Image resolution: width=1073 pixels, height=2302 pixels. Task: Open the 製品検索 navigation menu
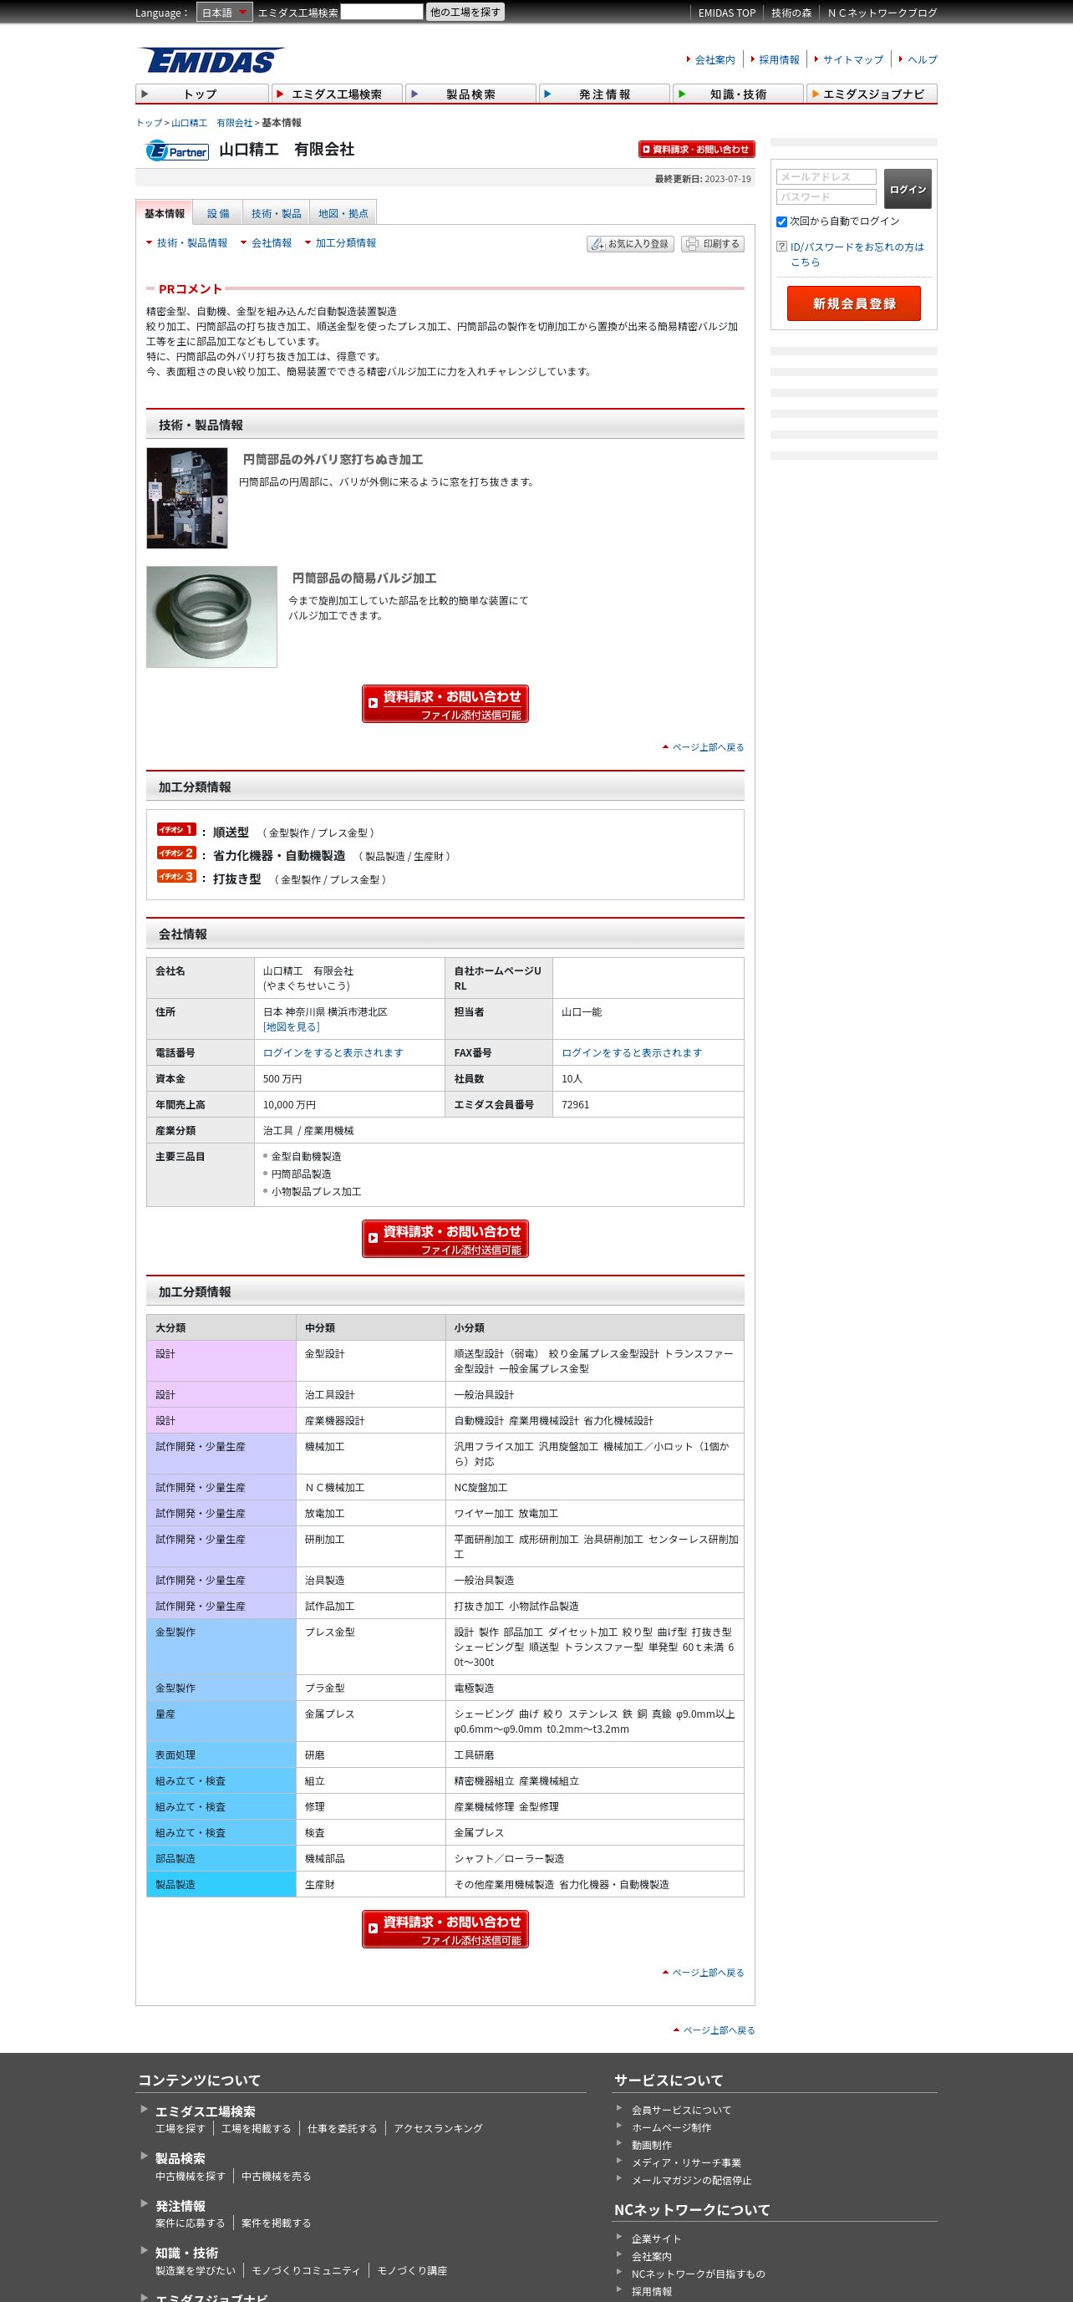pyautogui.click(x=470, y=94)
